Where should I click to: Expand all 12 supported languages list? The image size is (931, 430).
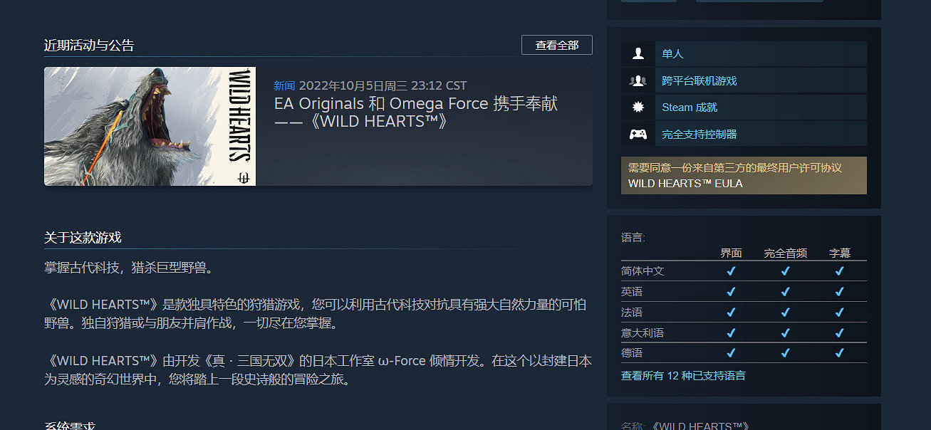pos(682,375)
